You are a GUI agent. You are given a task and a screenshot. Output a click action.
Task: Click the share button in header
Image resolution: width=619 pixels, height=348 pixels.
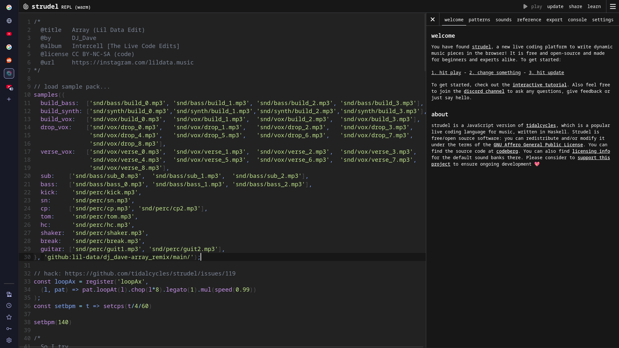[575, 7]
